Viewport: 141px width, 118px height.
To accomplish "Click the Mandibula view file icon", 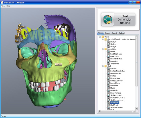I will [109, 86].
